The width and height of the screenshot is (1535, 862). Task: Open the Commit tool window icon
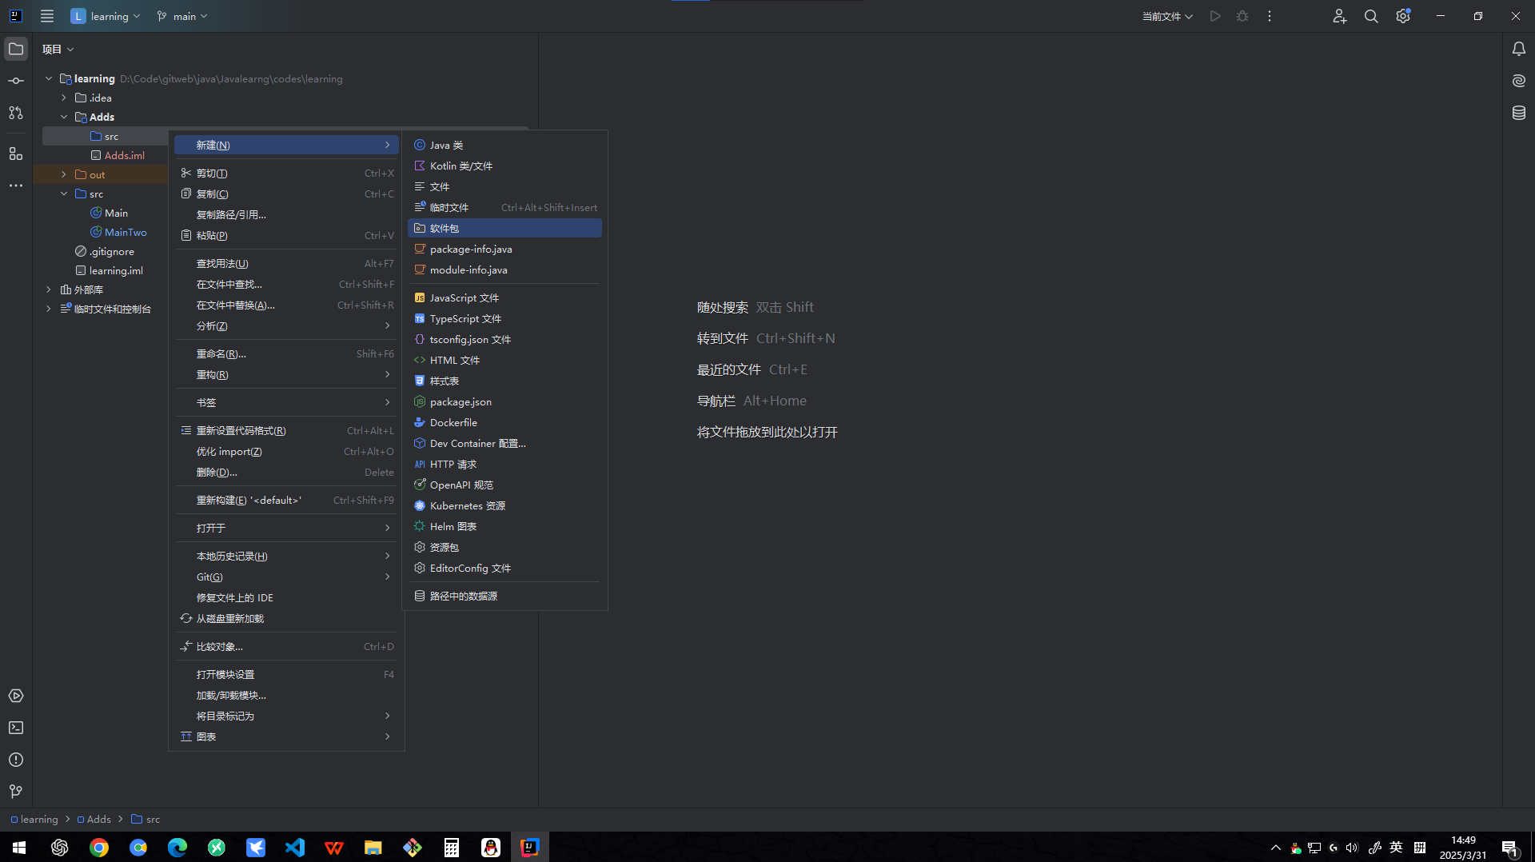pos(16,81)
